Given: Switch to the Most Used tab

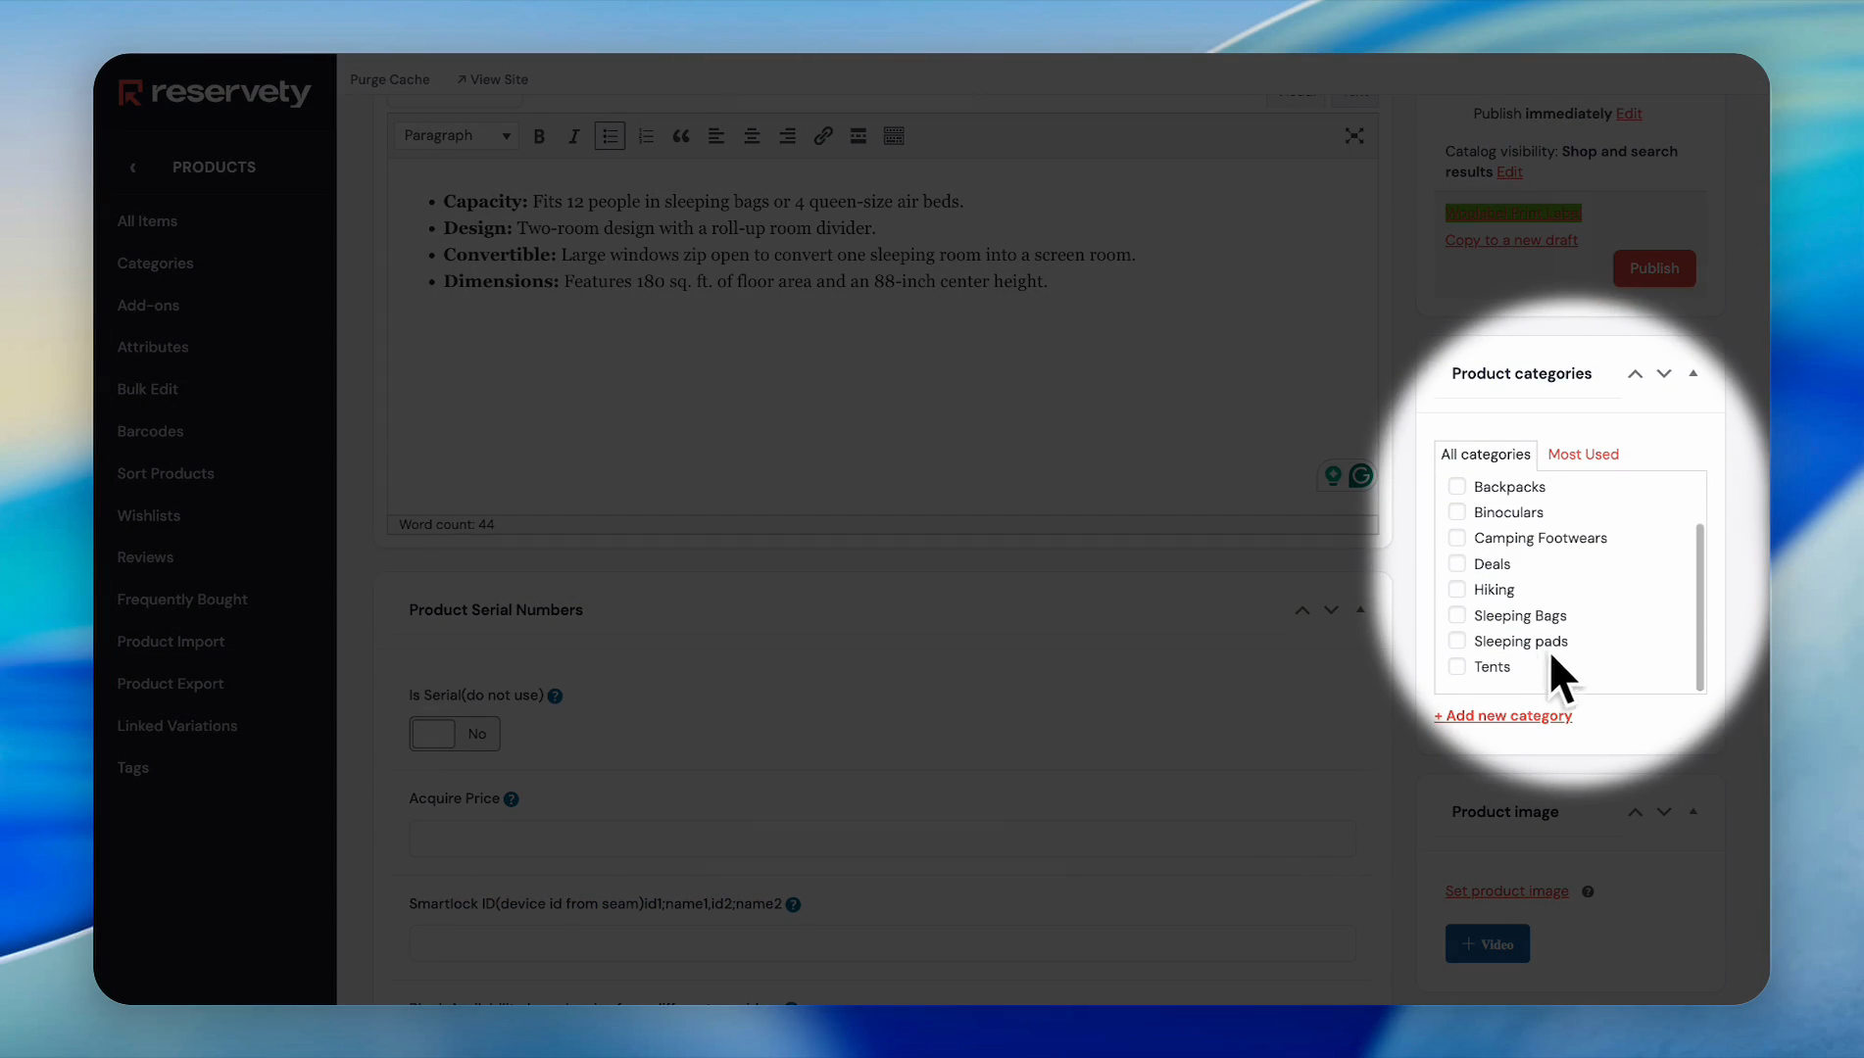Looking at the screenshot, I should (1583, 455).
